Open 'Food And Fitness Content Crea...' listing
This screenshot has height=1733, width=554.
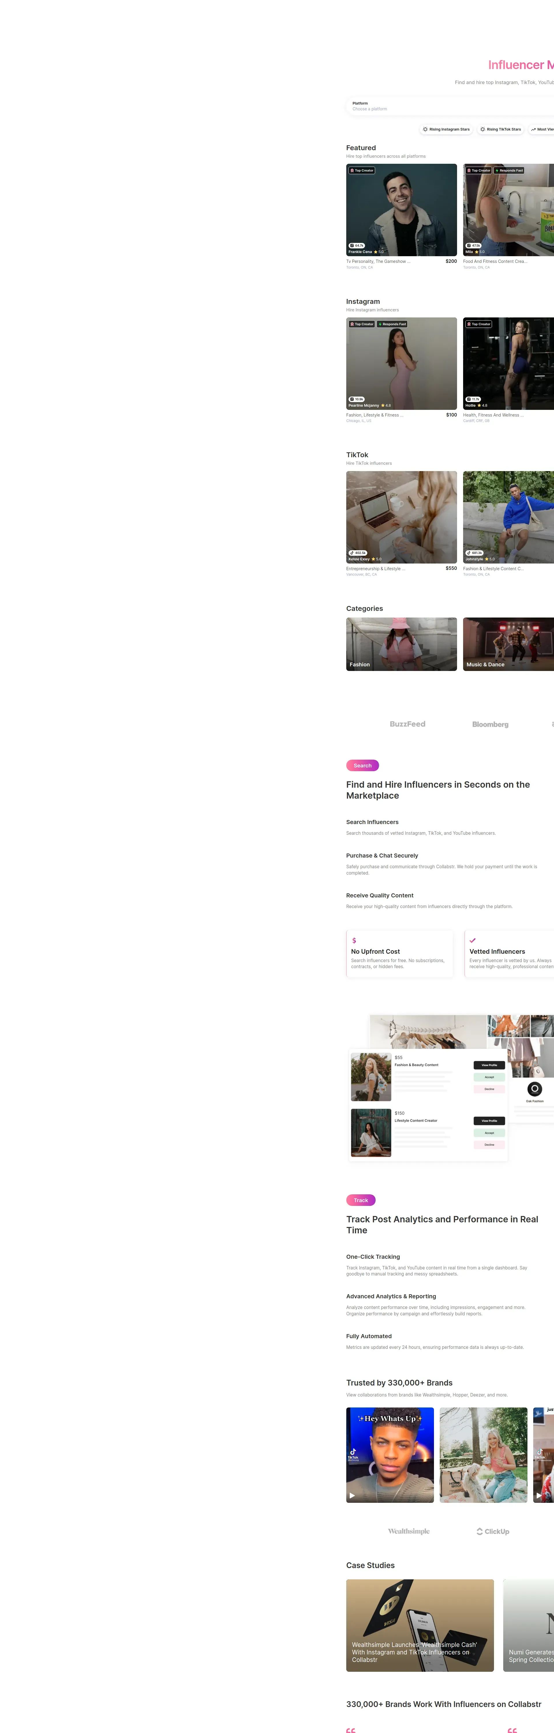pos(495,262)
